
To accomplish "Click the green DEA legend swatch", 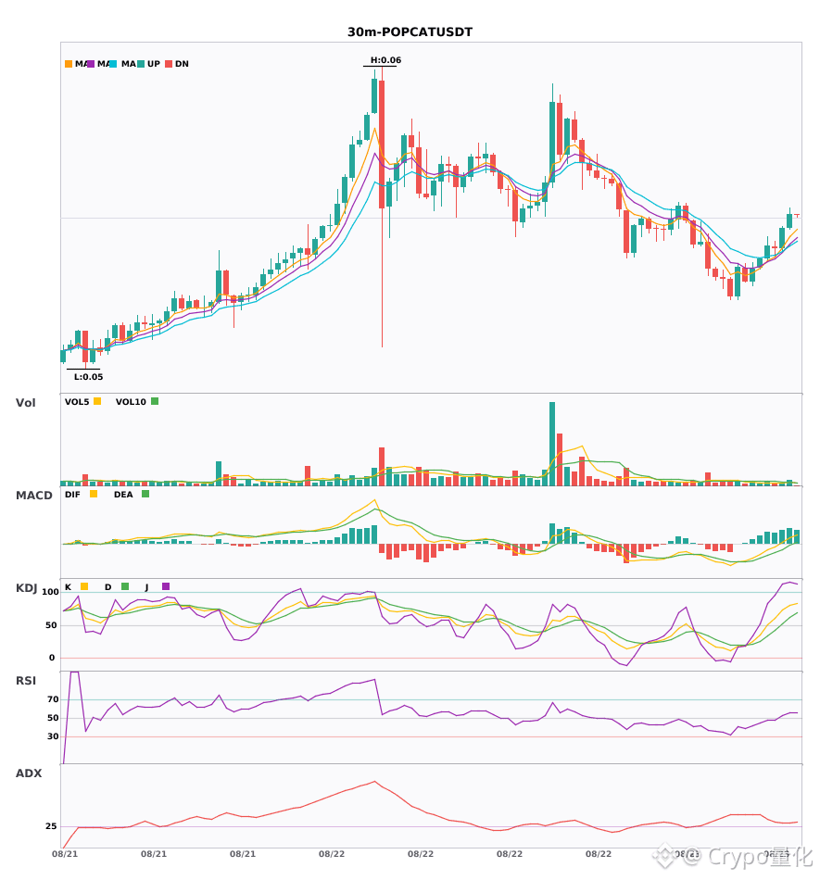I will point(145,494).
